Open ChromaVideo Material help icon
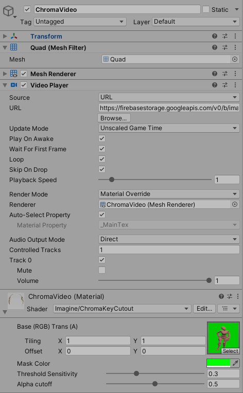Image resolution: width=243 pixels, height=393 pixels. pyautogui.click(x=221, y=296)
